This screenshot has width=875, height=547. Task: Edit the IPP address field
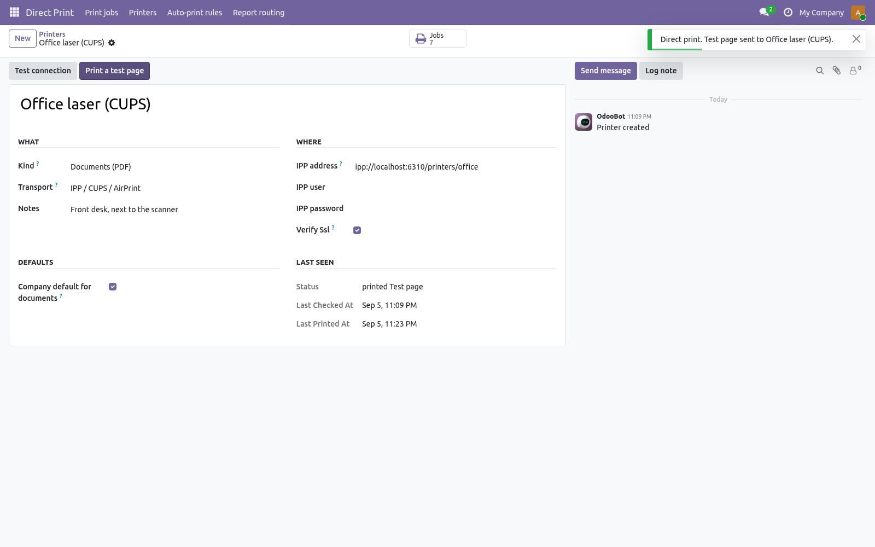[456, 167]
